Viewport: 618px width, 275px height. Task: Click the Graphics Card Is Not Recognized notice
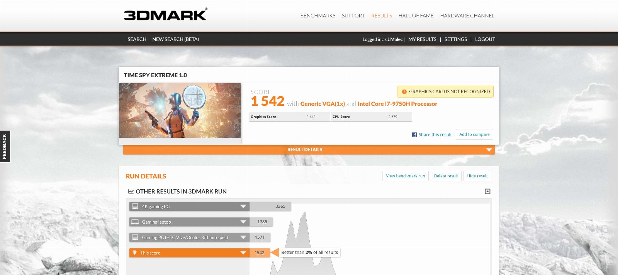(x=445, y=92)
